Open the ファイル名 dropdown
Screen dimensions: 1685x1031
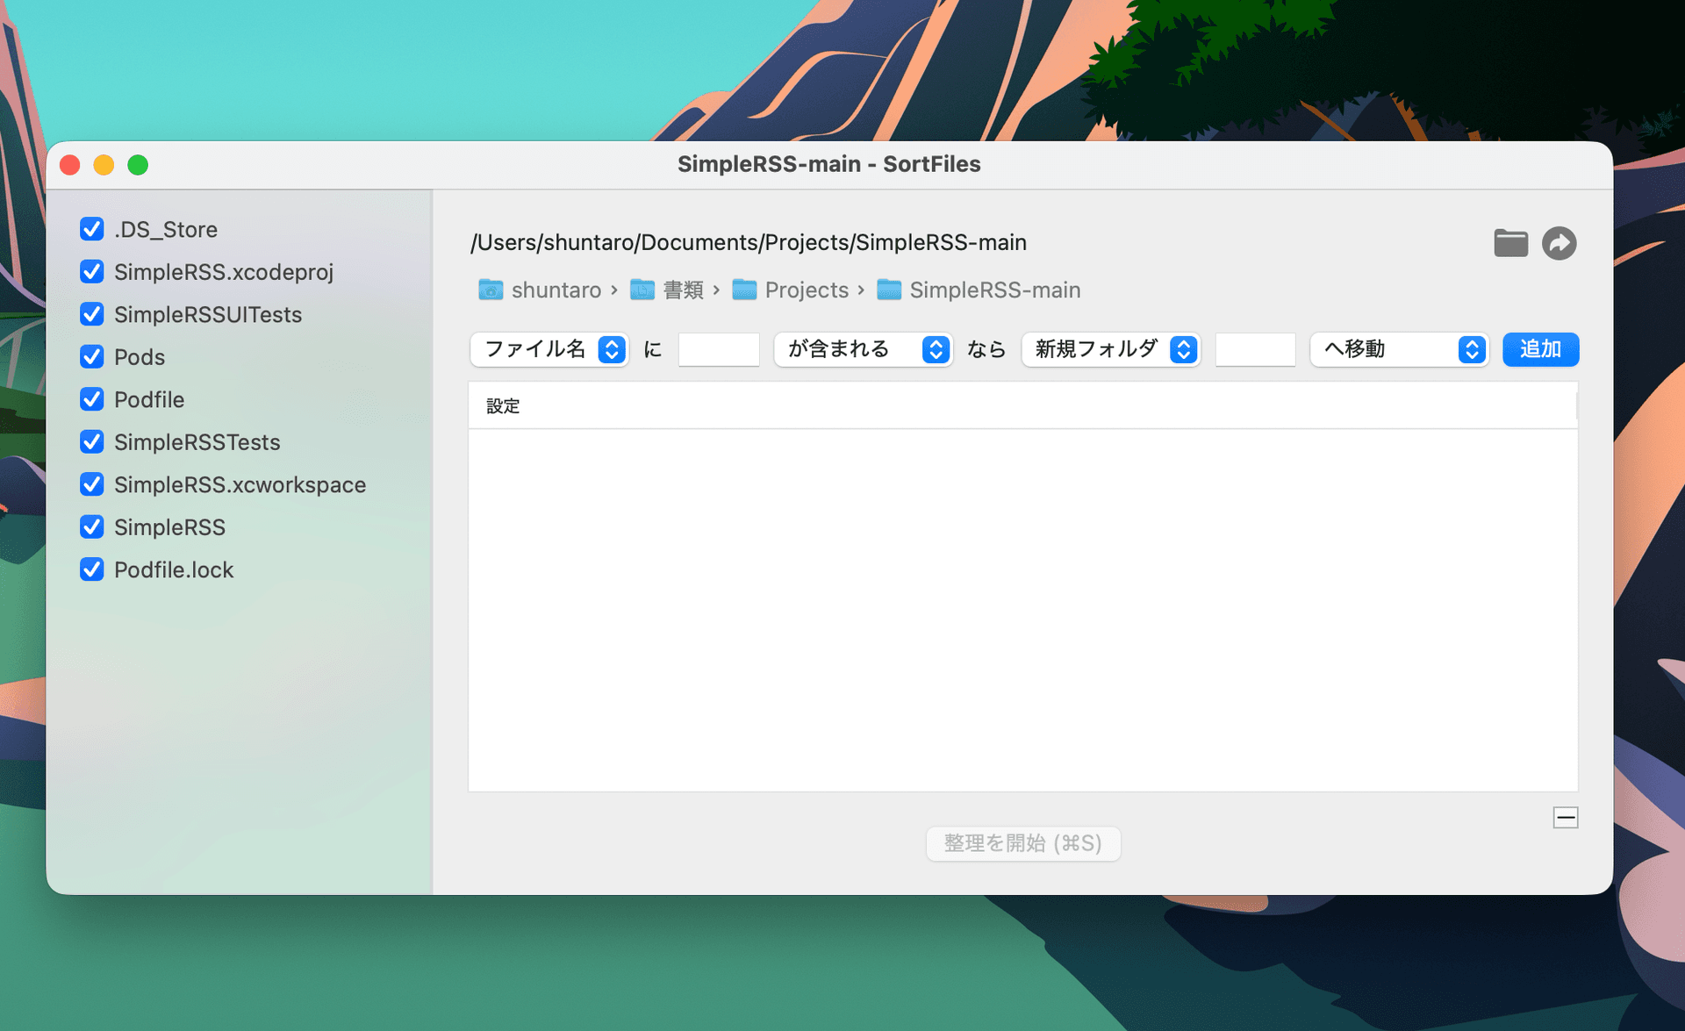[549, 349]
